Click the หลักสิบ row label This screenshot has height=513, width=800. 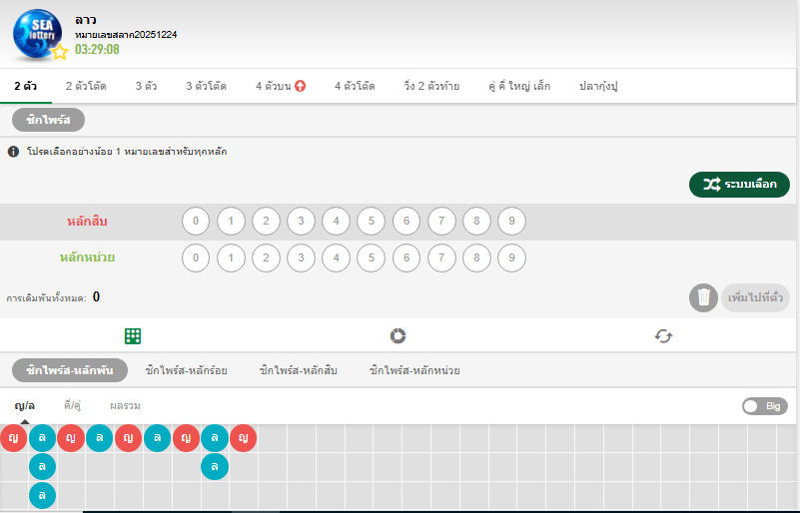87,222
